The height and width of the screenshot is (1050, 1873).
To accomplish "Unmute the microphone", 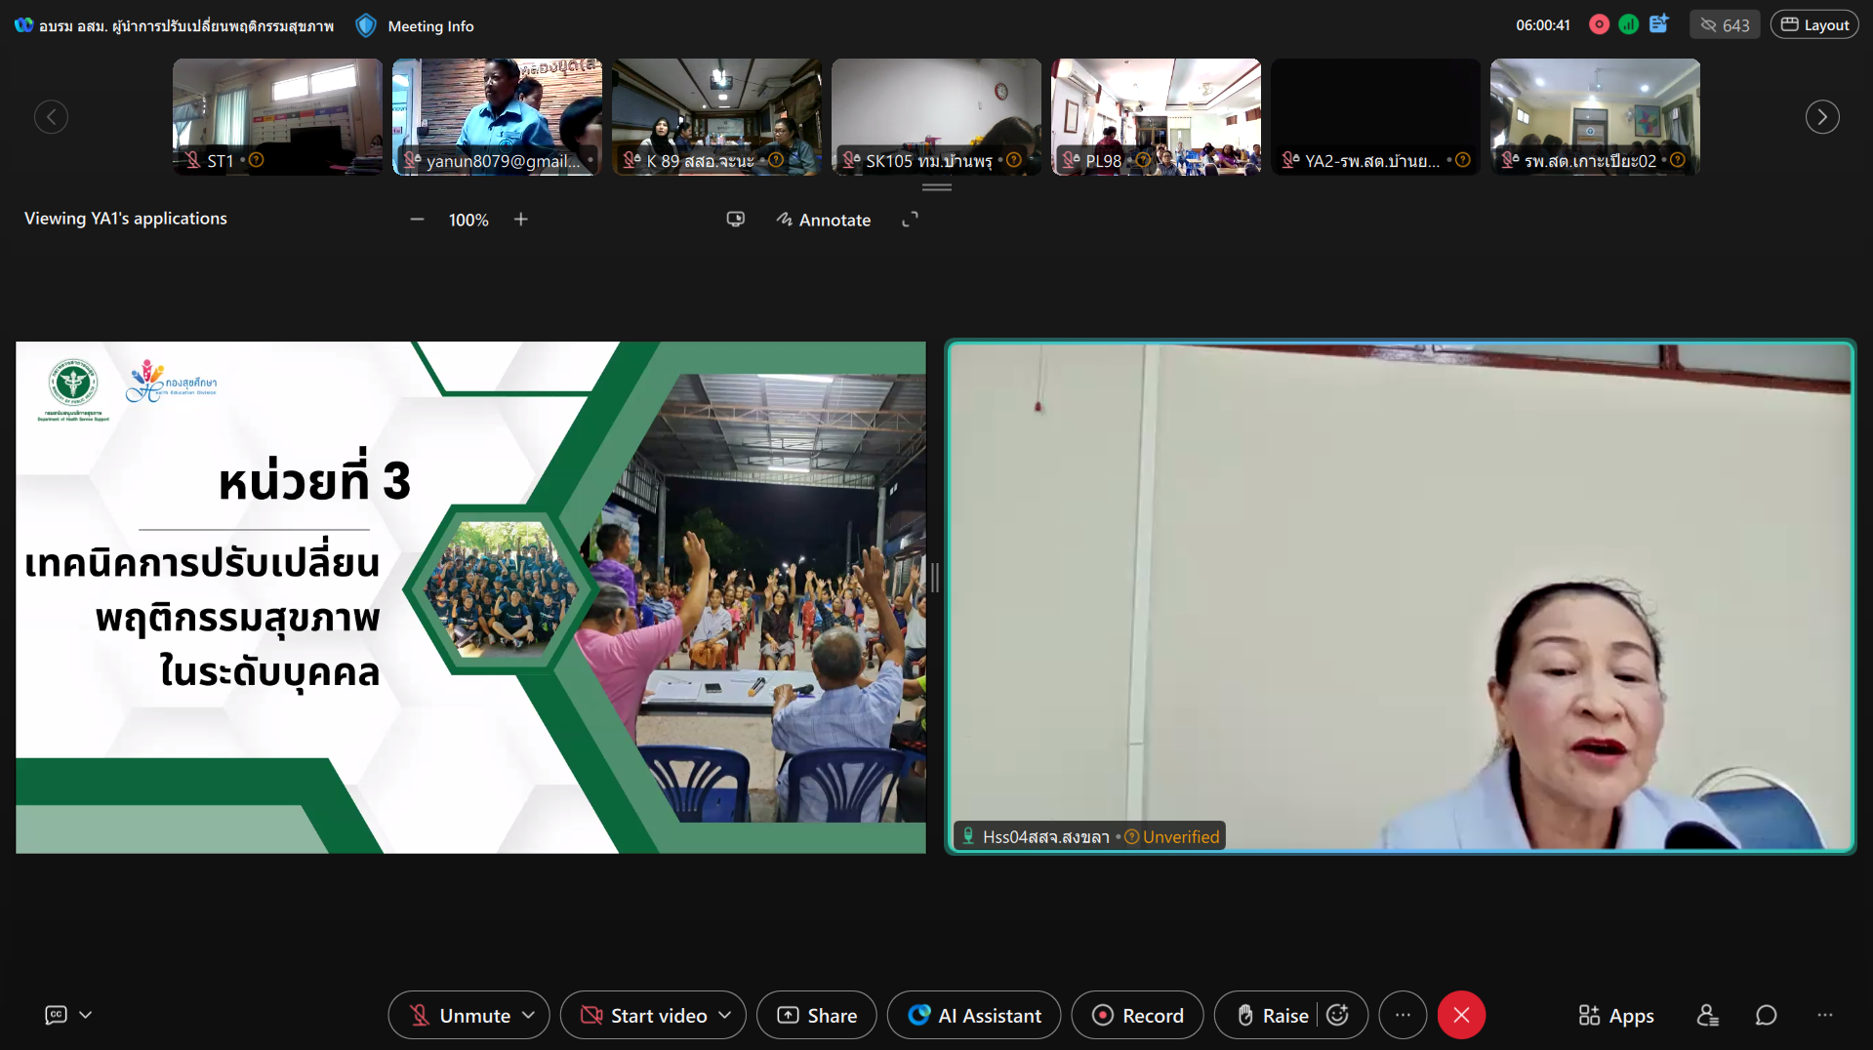I will [x=460, y=1015].
